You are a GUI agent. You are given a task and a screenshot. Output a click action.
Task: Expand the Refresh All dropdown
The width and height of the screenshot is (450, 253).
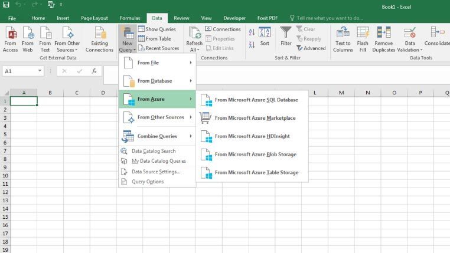[194, 50]
